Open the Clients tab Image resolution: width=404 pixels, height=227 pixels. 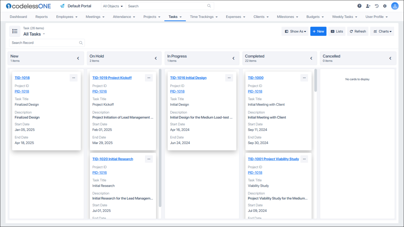pos(261,17)
